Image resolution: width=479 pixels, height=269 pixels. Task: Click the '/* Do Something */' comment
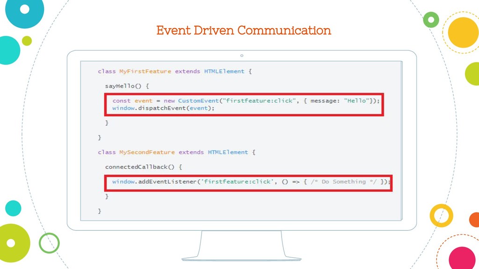(344, 182)
